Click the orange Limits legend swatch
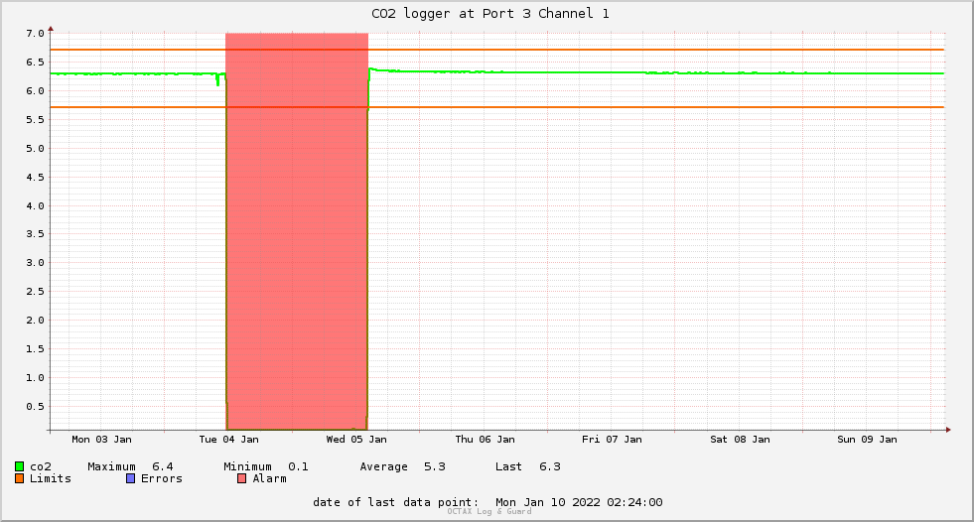The width and height of the screenshot is (974, 522). (x=19, y=478)
